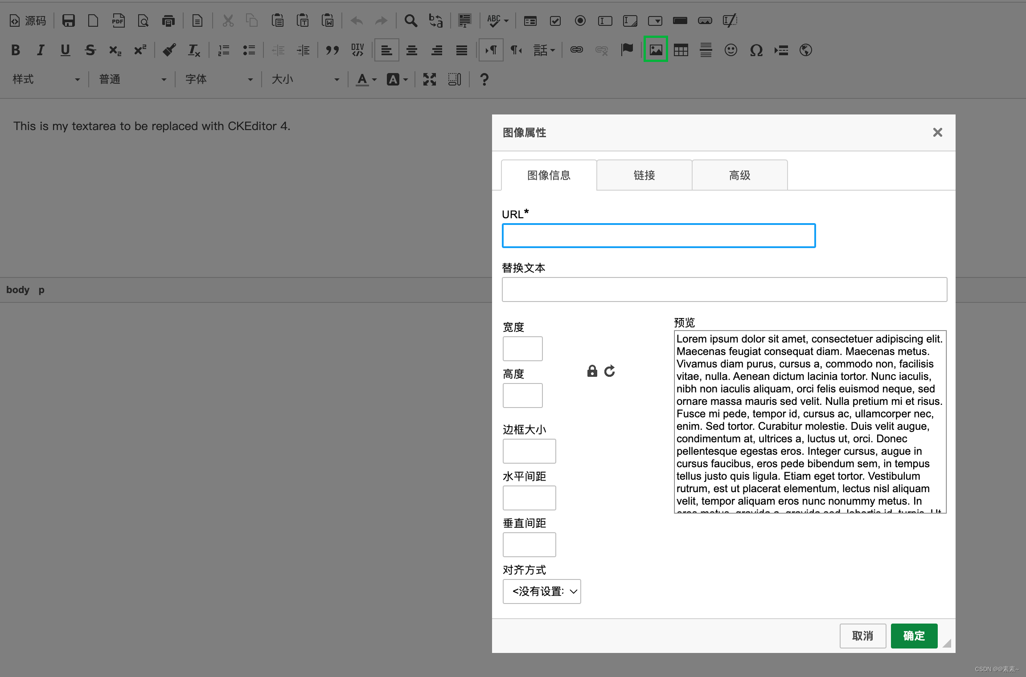Confirm the image properties with 确定

[913, 636]
